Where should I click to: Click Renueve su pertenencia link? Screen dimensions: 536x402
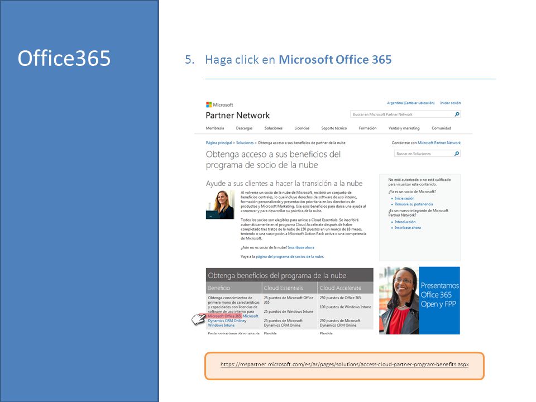click(414, 204)
